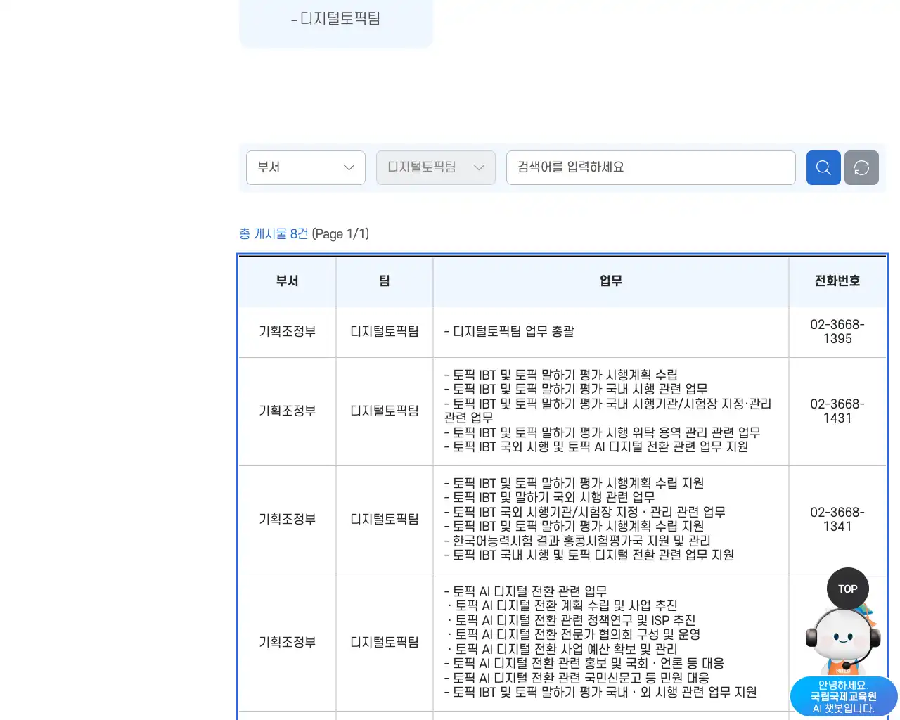Click line 토픽 AI 디지털 전환 관련 국민신문고 등 민원 대응
This screenshot has width=900, height=720.
point(577,678)
